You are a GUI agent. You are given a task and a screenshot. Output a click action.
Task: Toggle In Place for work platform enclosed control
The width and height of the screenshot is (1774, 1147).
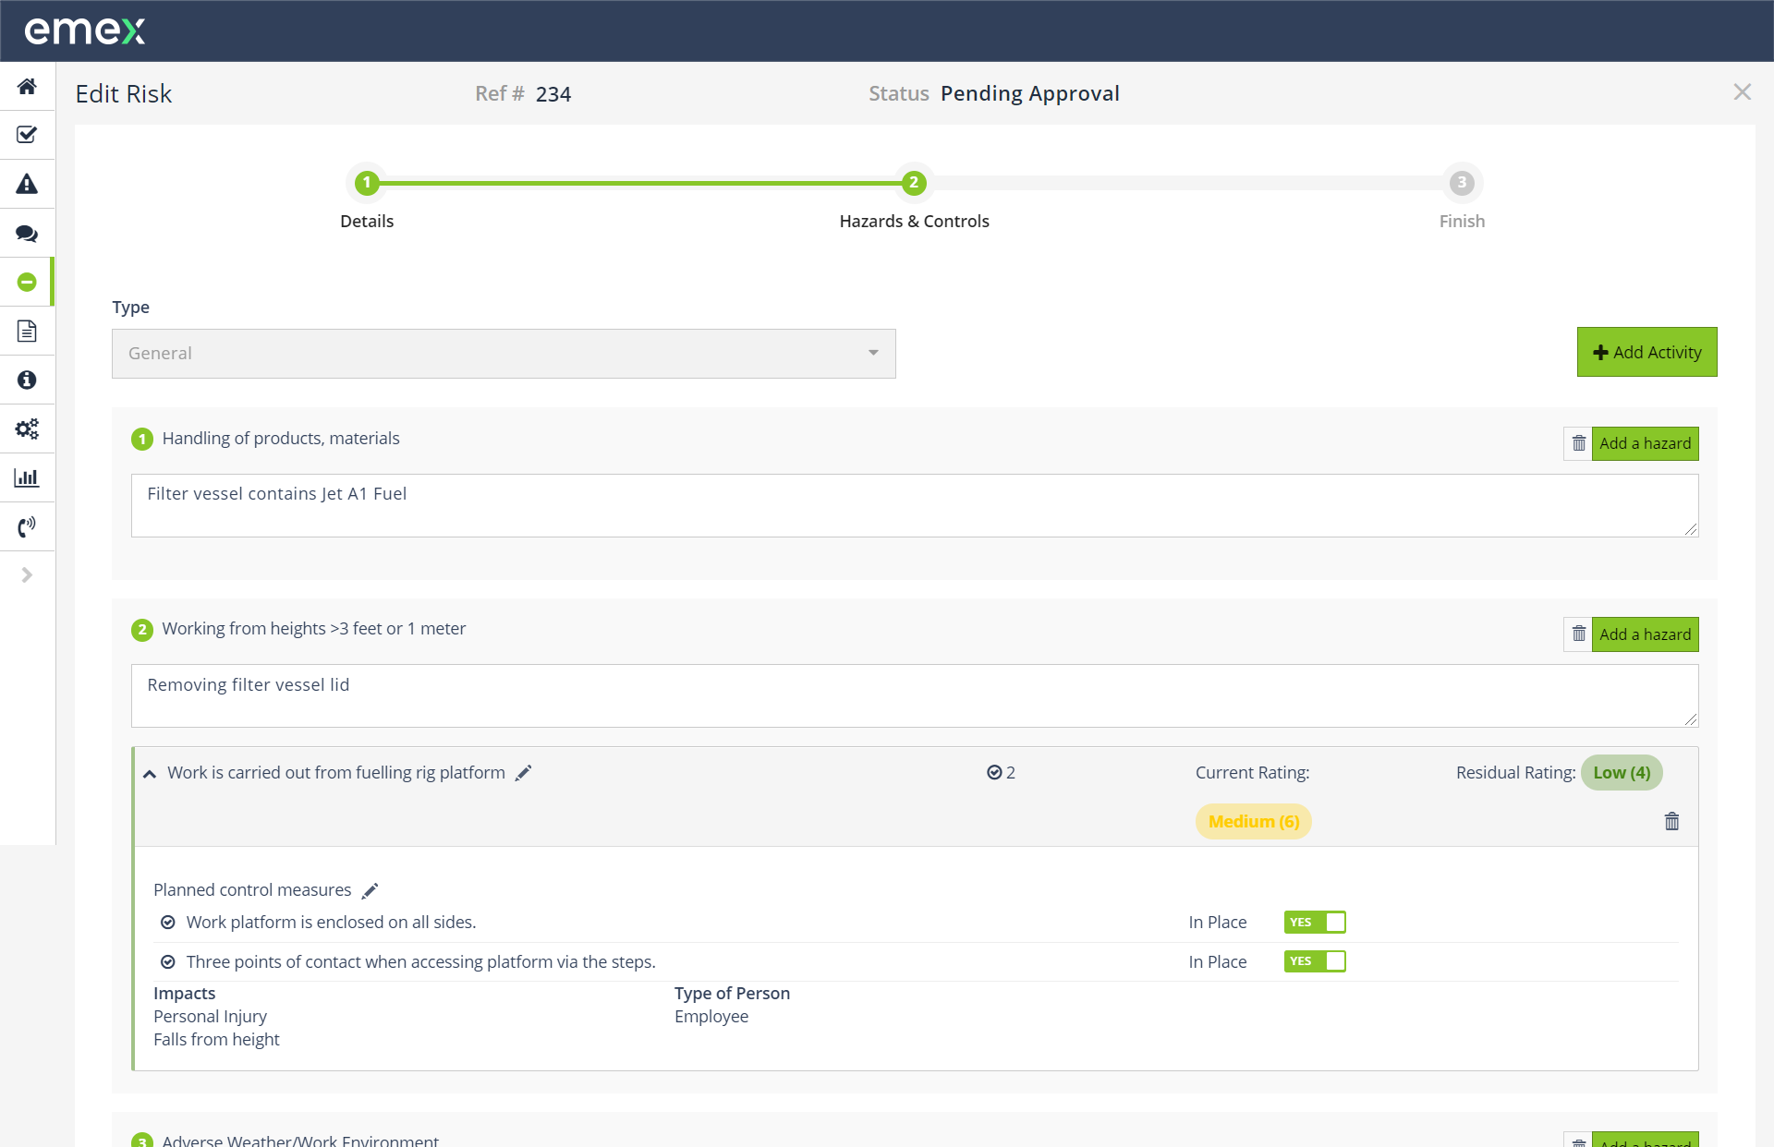coord(1315,922)
